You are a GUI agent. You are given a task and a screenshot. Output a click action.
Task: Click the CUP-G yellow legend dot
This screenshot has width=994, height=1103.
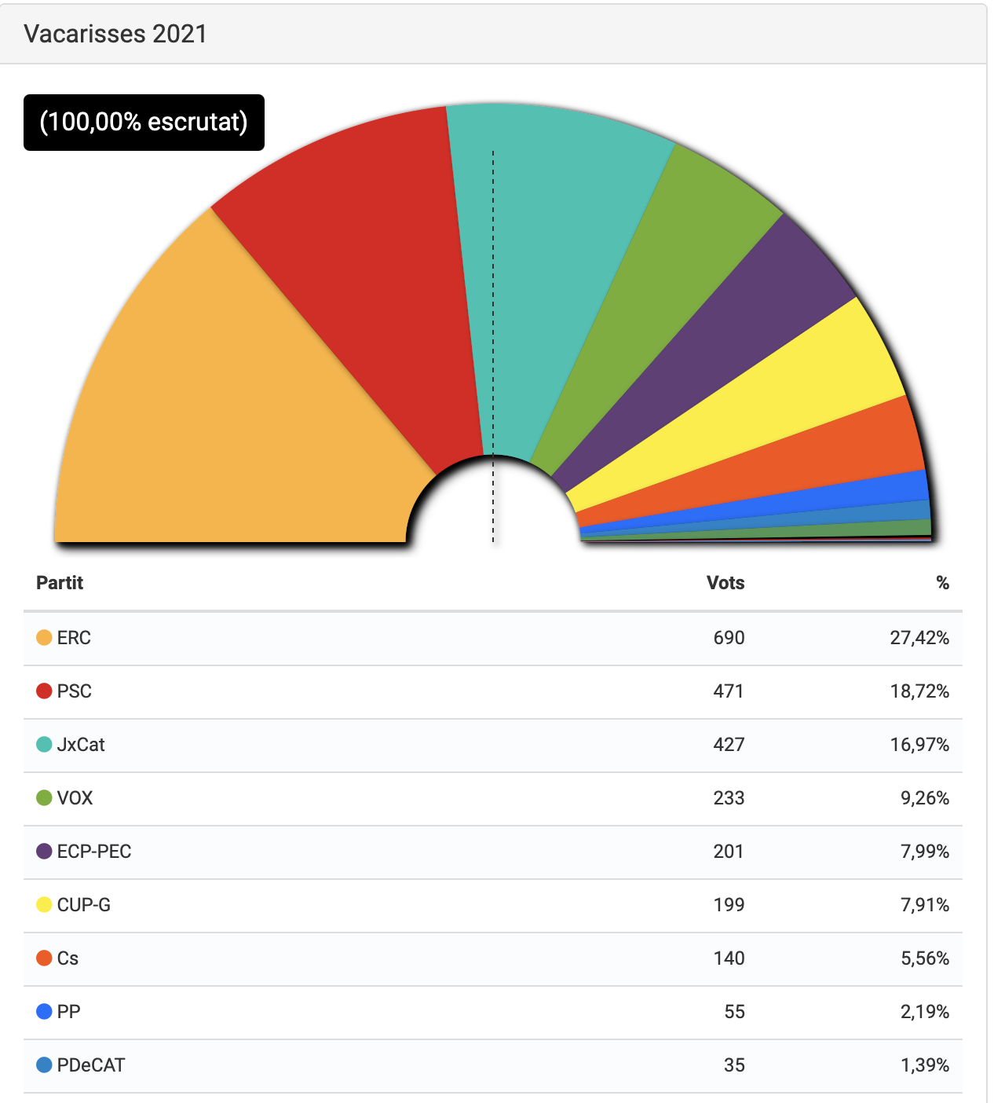click(44, 905)
